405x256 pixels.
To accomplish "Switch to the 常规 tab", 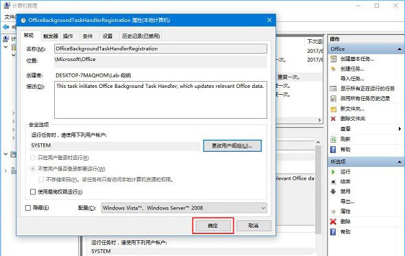I will [x=29, y=36].
